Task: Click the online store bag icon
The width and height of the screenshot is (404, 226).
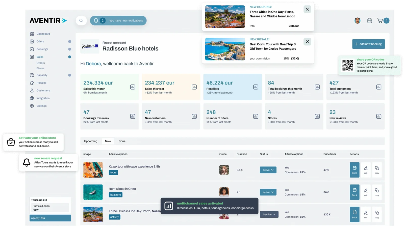Action: pyautogui.click(x=11, y=142)
